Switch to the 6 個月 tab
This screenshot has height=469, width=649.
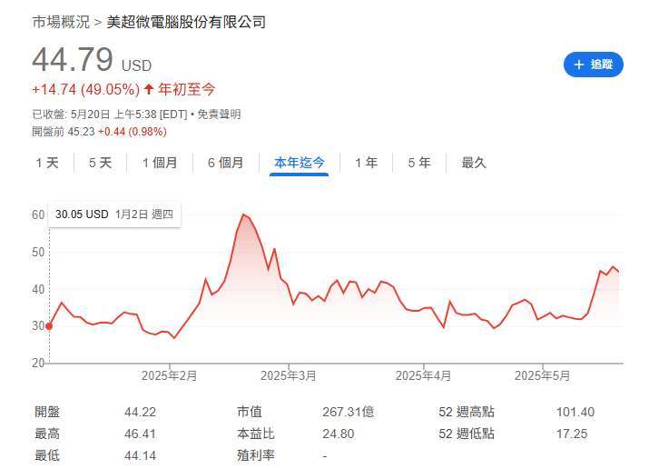[x=226, y=163]
